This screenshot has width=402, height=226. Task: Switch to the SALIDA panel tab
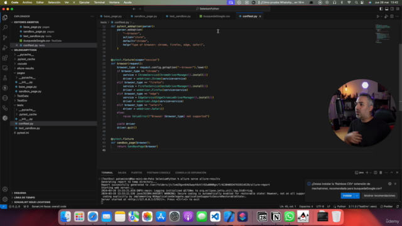tap(122, 173)
